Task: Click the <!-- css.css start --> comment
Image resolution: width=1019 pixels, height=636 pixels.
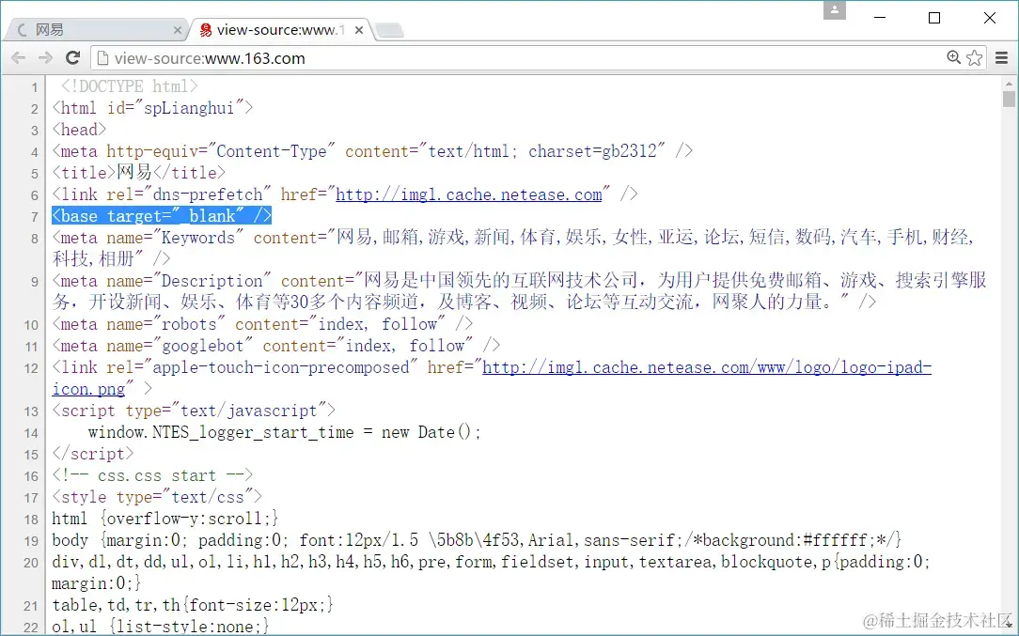Action: 152,475
